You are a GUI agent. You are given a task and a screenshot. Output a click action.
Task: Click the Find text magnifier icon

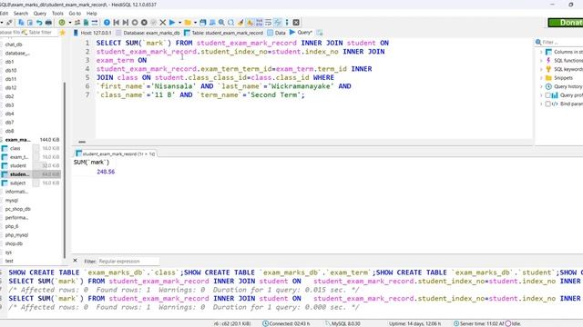[221, 23]
